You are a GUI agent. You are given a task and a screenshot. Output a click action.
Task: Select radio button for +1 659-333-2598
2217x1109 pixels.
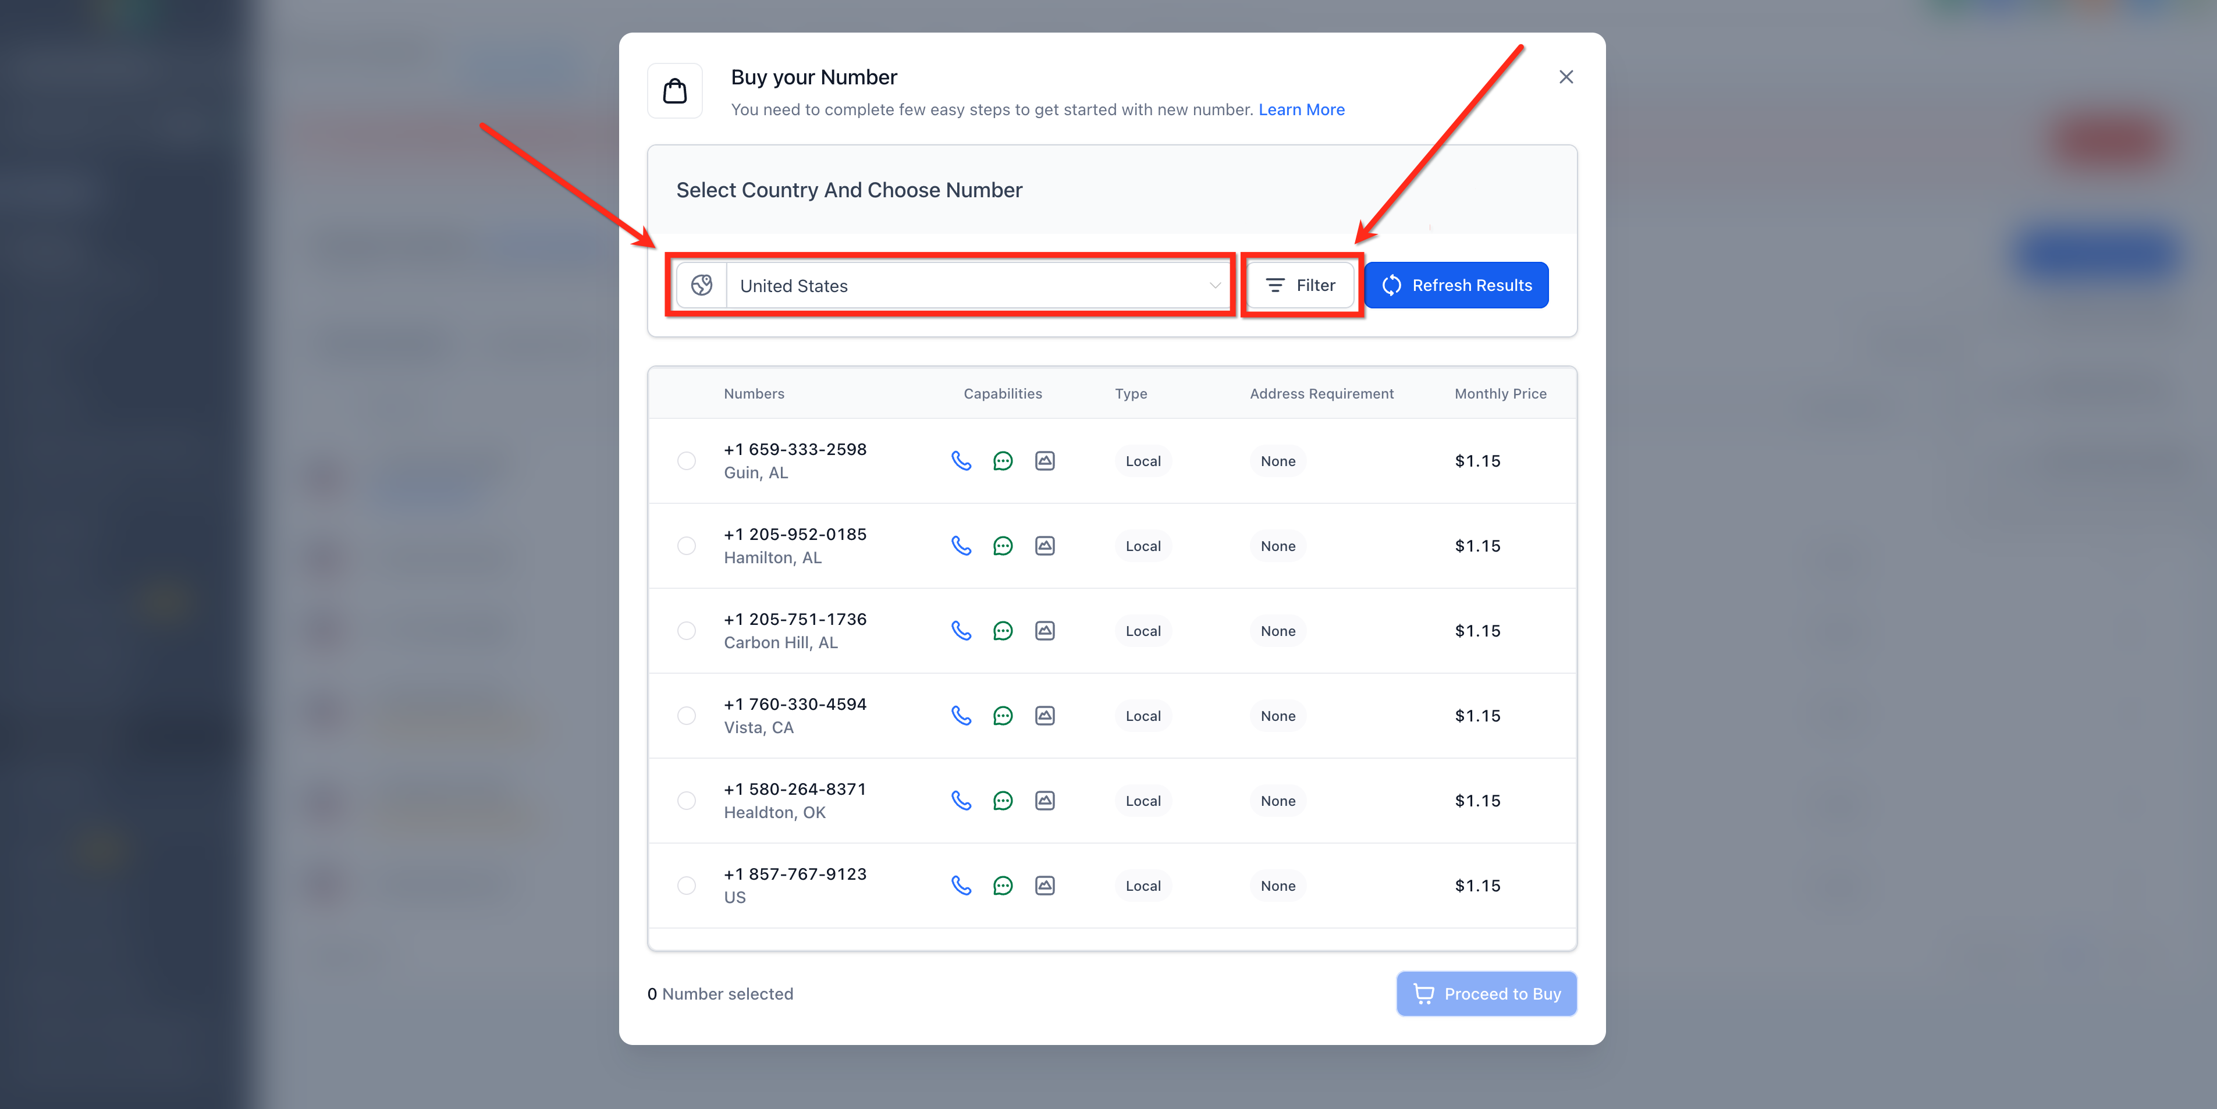click(686, 461)
